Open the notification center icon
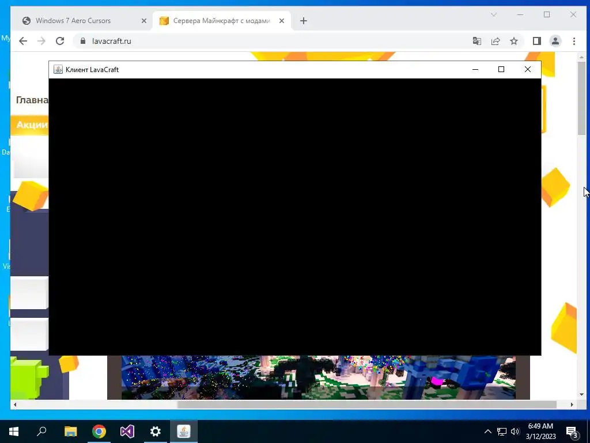Screen dimensions: 590x443 click(572, 431)
